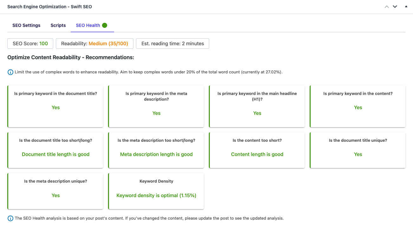Move the Swift SEO panel up
This screenshot has height=225, width=413.
[x=386, y=7]
